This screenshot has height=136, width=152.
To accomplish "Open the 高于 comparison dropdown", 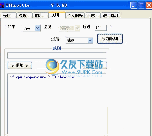I will click(x=77, y=28).
